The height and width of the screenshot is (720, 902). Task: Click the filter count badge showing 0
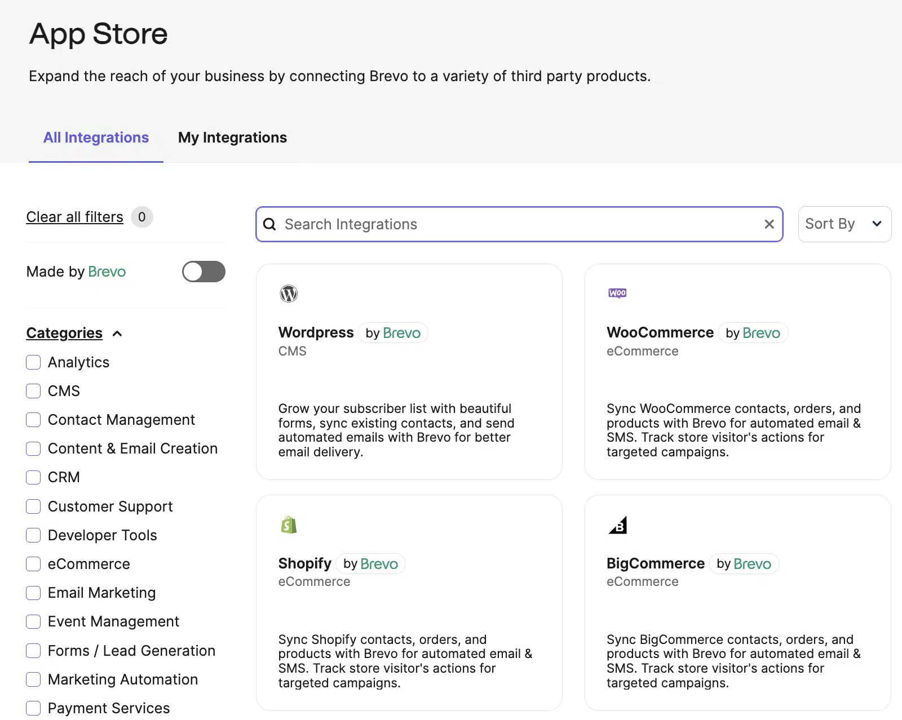pos(142,217)
